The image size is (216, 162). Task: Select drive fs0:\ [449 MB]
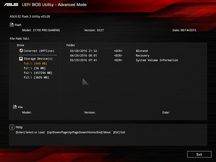pos(35,63)
